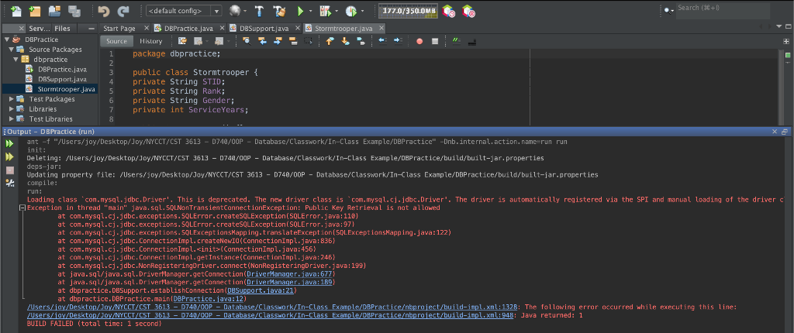
Task: Click Previous Bookmark icon
Action: pos(330,41)
